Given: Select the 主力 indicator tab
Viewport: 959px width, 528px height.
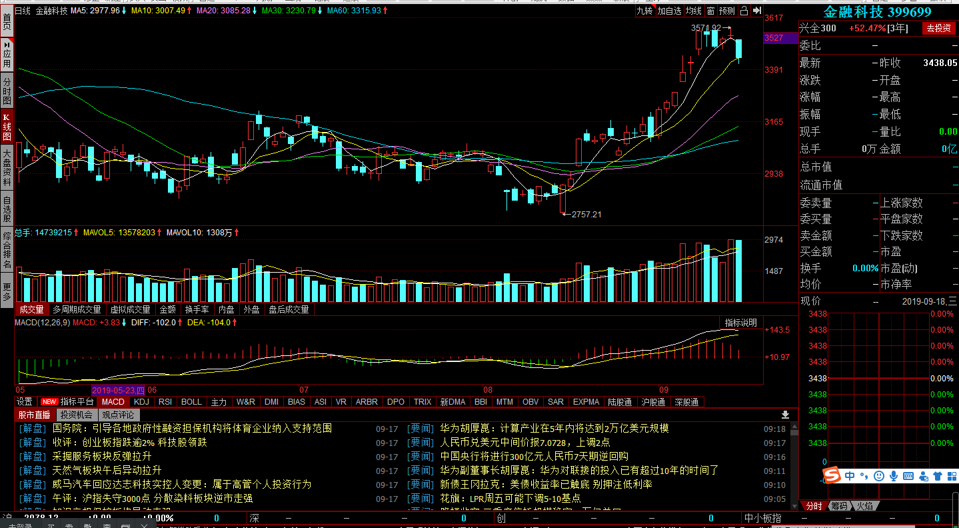Looking at the screenshot, I should 219,402.
